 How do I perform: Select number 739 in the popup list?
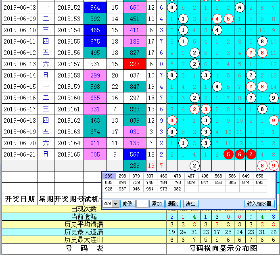[x=136, y=182]
